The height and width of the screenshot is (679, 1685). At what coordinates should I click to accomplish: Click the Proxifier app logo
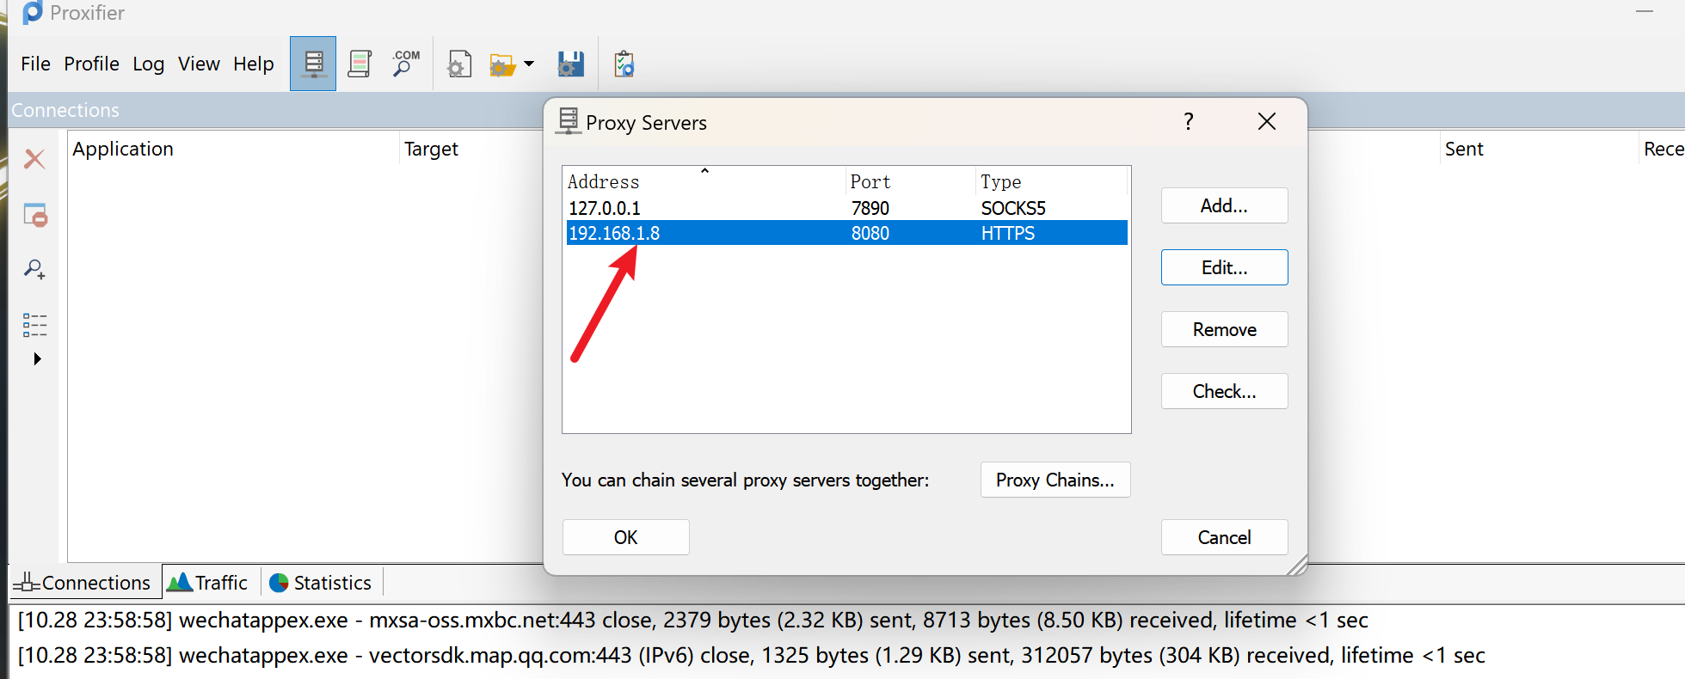pyautogui.click(x=32, y=12)
